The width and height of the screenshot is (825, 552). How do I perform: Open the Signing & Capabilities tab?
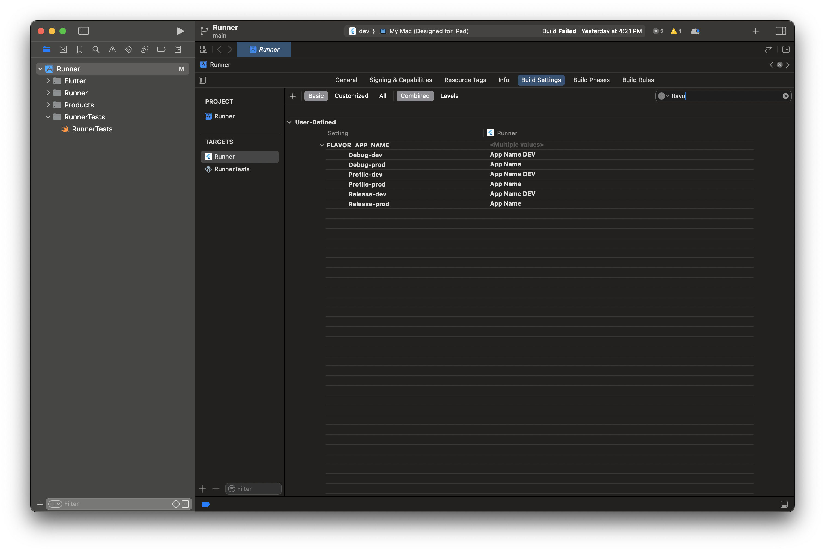[x=400, y=80]
